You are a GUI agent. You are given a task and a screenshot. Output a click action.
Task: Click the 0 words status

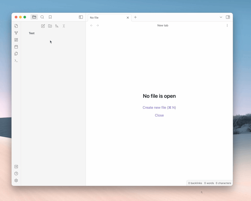coord(209,183)
